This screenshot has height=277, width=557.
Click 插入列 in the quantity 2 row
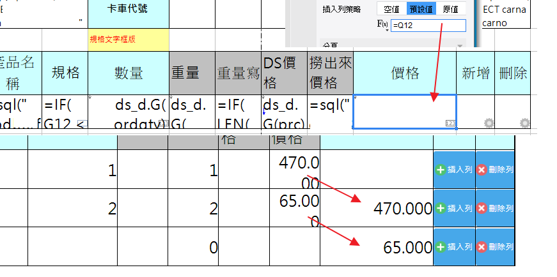click(454, 208)
